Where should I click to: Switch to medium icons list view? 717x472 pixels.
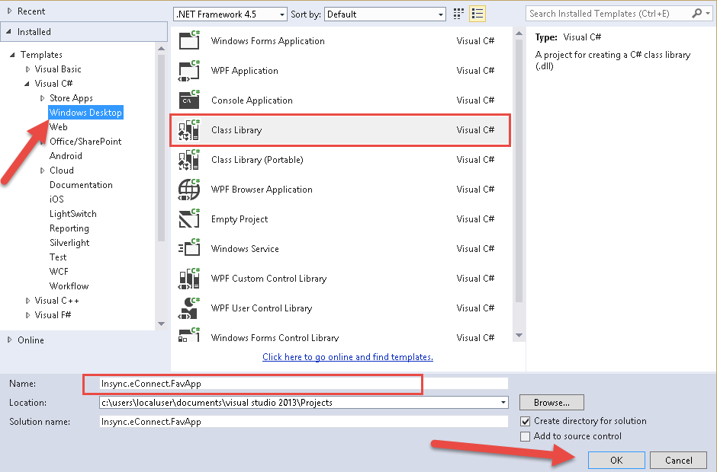pos(477,14)
